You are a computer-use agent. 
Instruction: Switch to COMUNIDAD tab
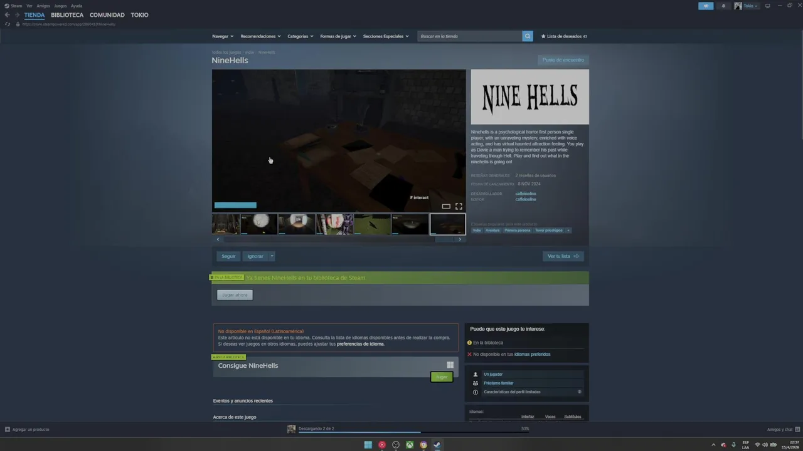107,15
